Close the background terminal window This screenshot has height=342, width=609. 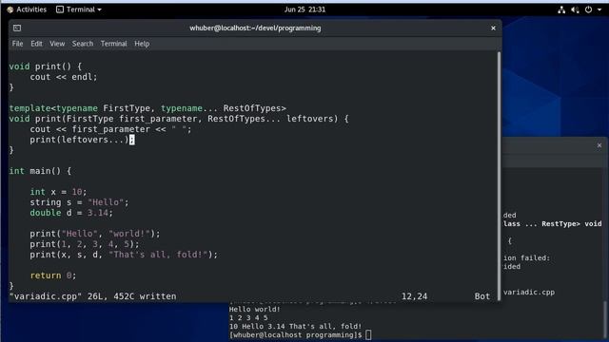599,145
